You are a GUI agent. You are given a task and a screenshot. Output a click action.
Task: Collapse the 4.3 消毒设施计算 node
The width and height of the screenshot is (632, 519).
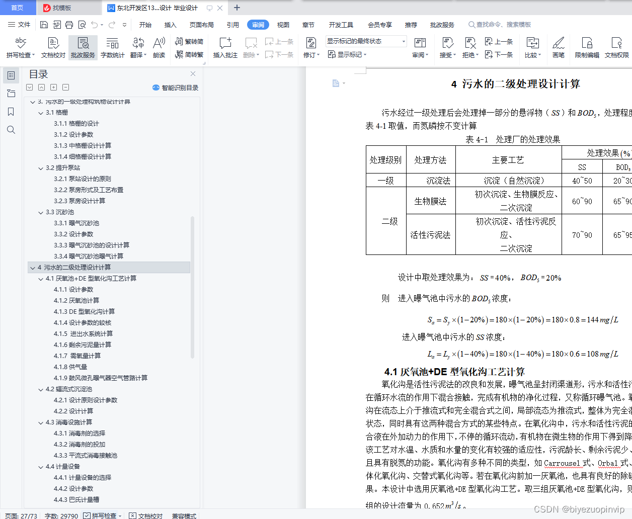41,423
